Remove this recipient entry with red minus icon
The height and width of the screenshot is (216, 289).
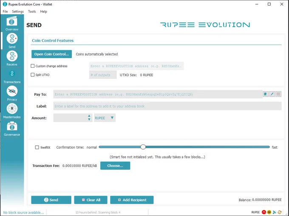pos(278,94)
